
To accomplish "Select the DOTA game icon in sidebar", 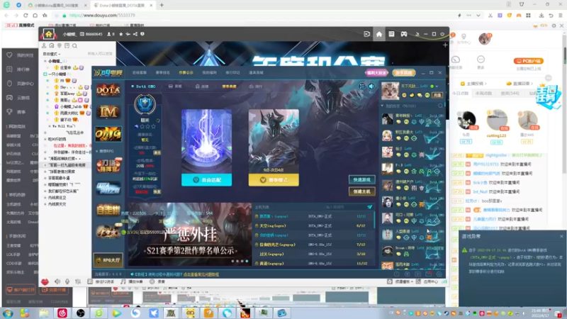I will pos(108,90).
